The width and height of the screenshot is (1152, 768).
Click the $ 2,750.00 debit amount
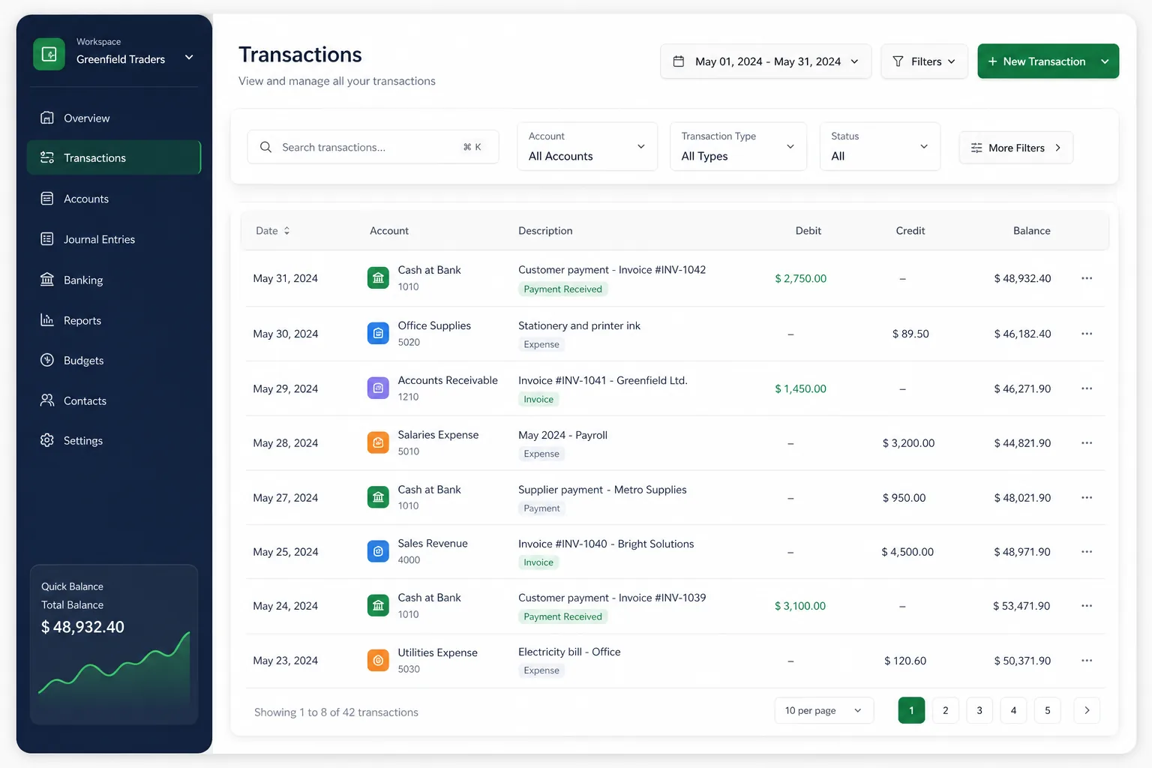(800, 278)
